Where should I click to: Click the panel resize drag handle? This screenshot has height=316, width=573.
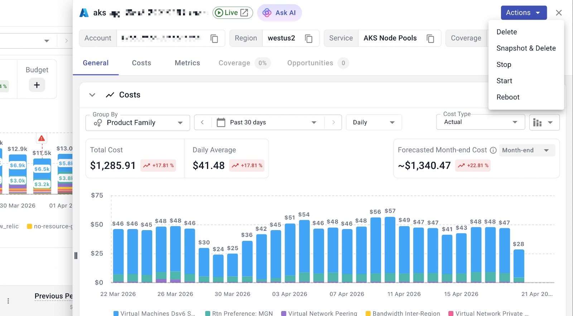coord(76,256)
